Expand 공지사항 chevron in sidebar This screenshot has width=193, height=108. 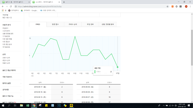click(21, 90)
